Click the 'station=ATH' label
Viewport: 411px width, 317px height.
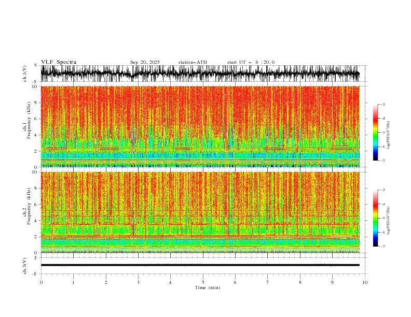193,62
